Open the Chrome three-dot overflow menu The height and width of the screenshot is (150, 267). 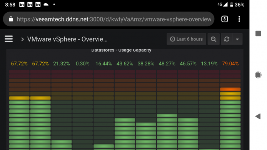[x=239, y=19]
